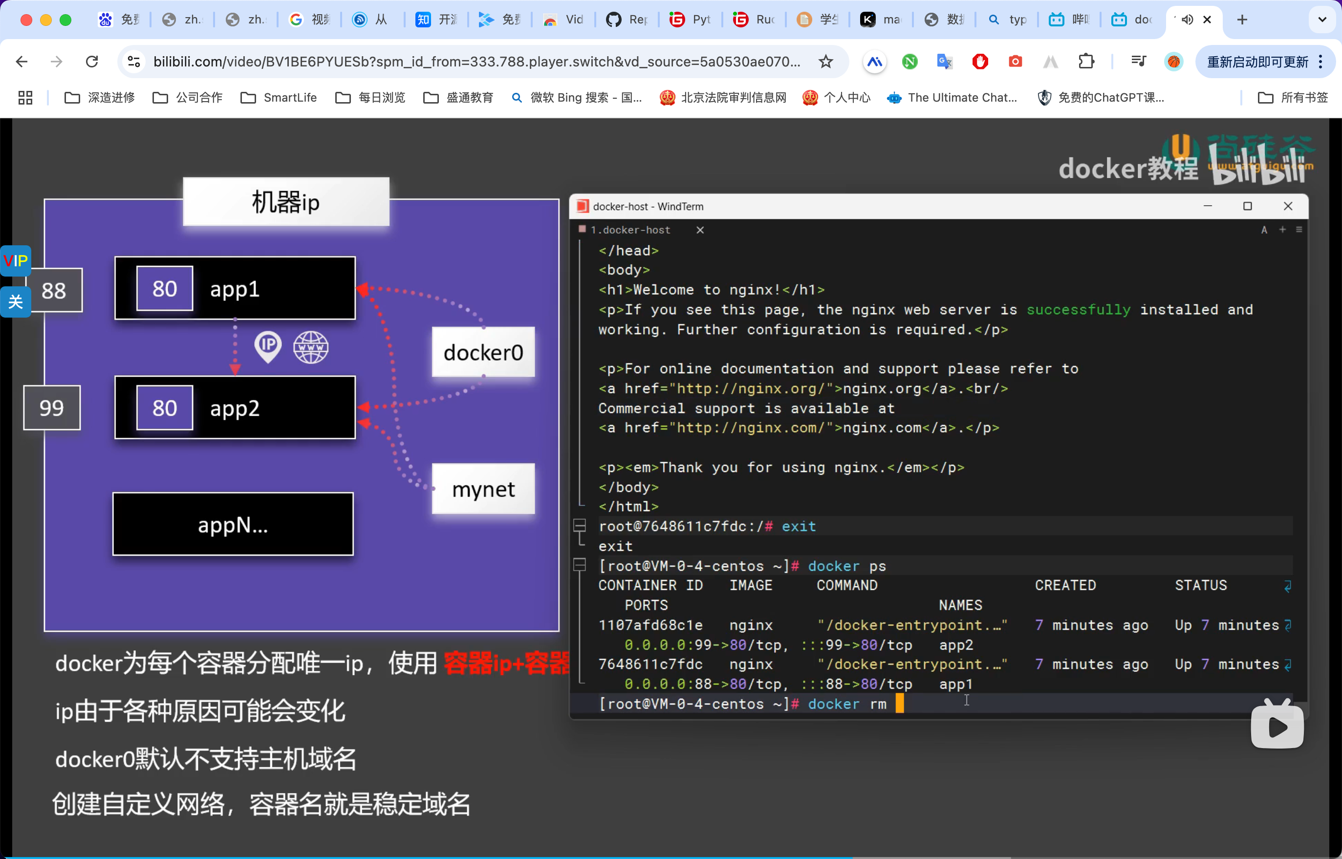1342x859 pixels.
Task: Switch to the GitHub Rep tab
Action: [x=627, y=20]
